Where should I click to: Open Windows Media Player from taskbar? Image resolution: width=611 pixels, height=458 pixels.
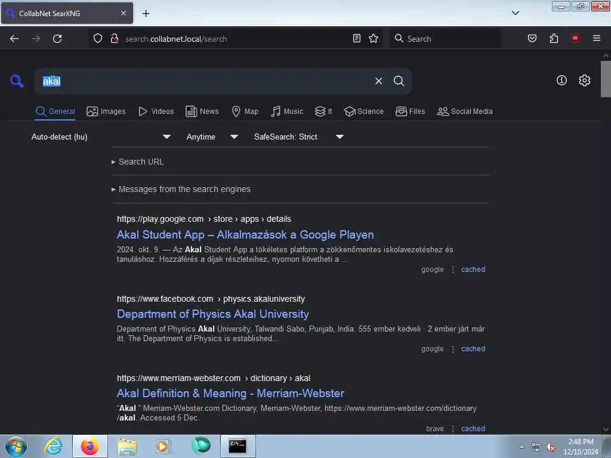point(162,446)
